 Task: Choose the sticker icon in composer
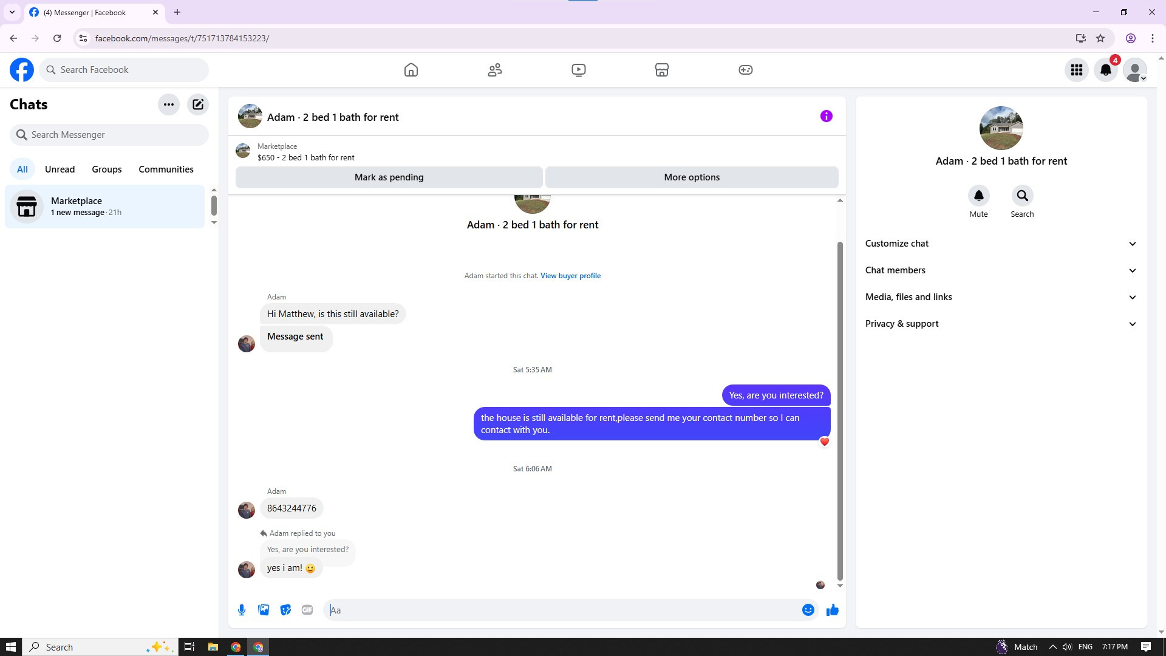285,610
